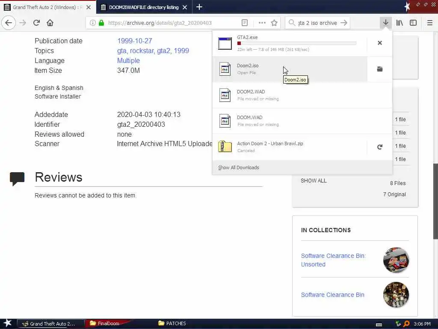438x329 pixels.
Task: Open the Library toolbar button
Action: 400,23
